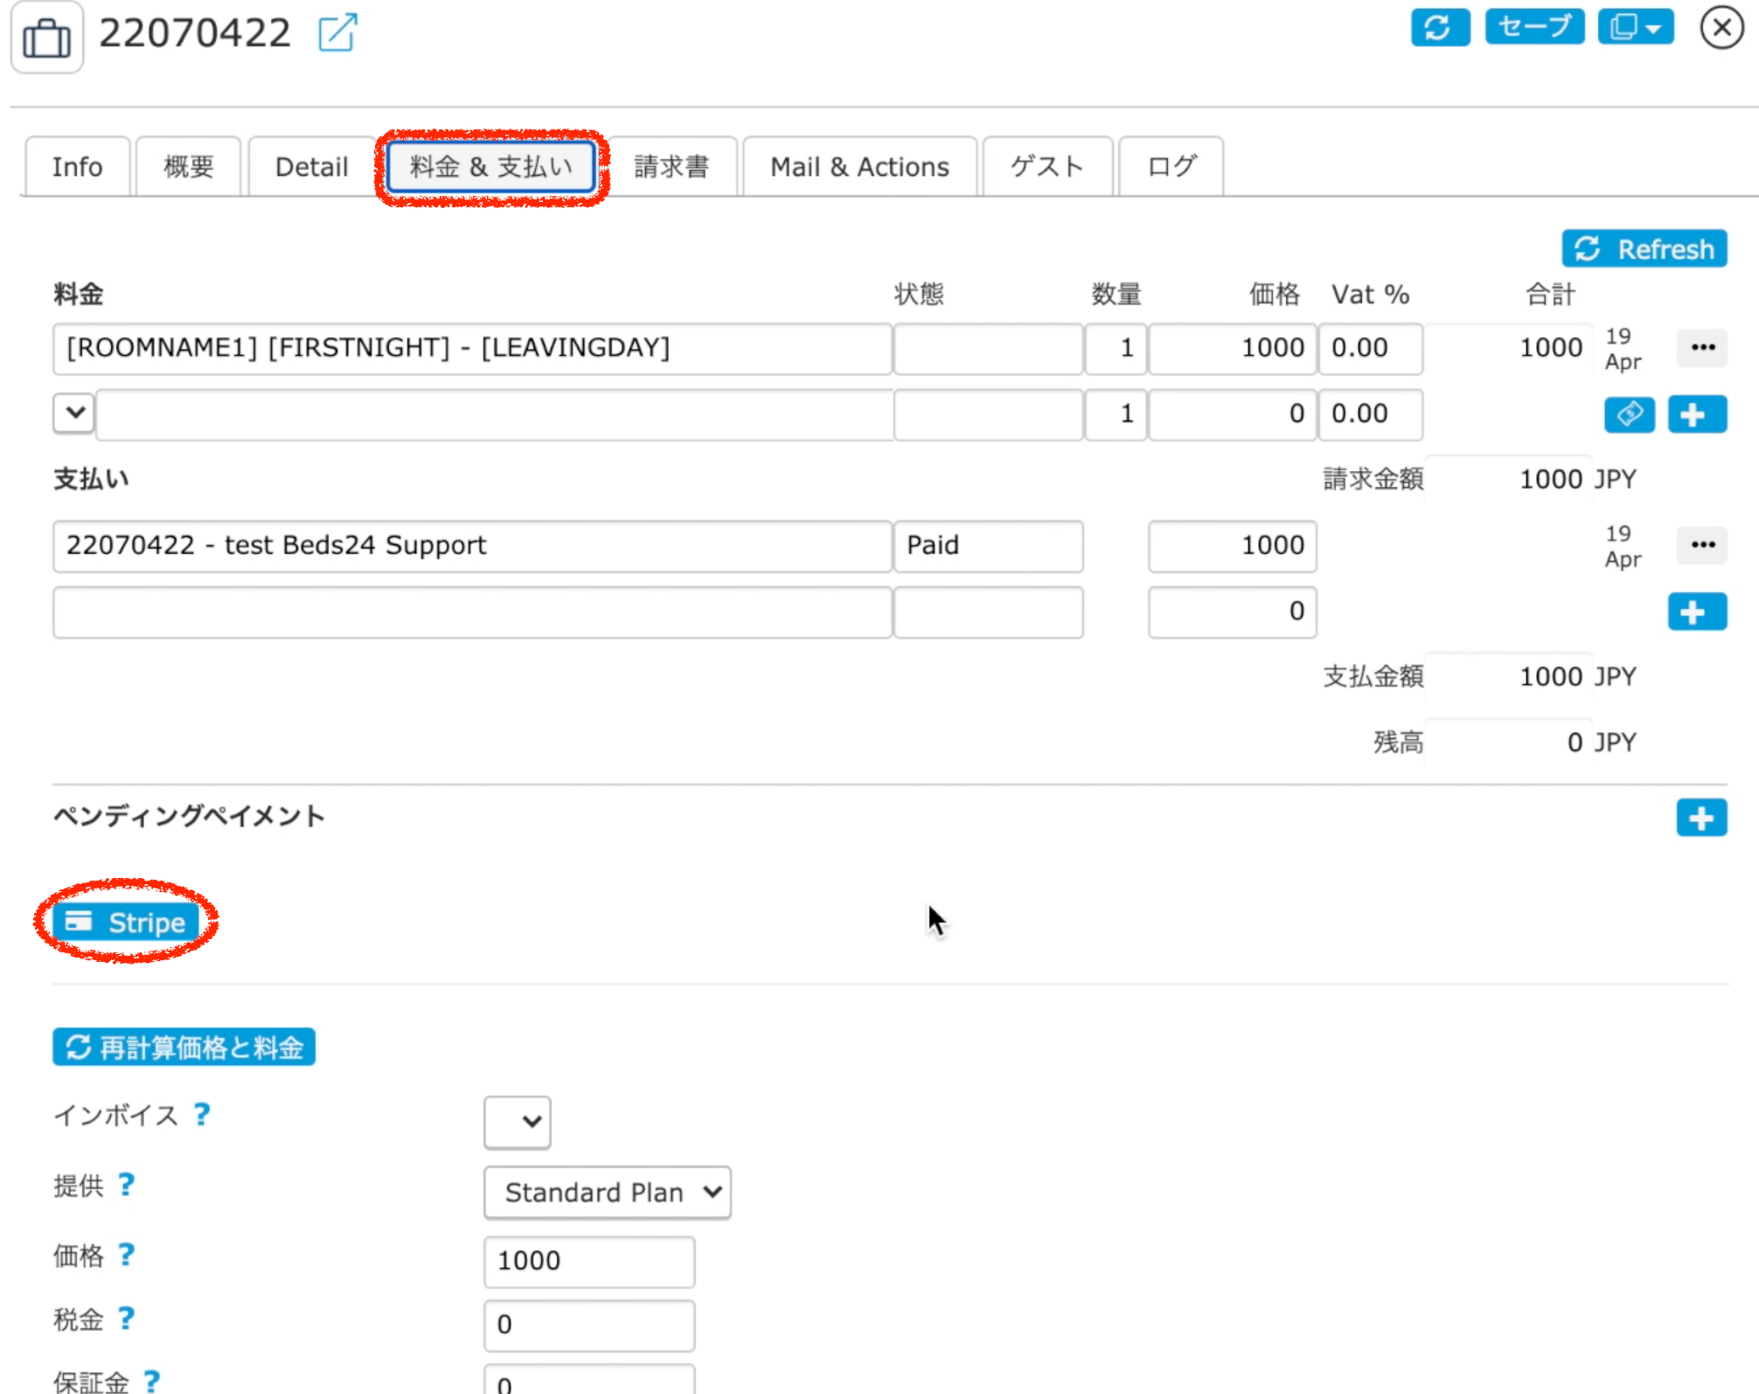Click the Refresh button

(1644, 249)
